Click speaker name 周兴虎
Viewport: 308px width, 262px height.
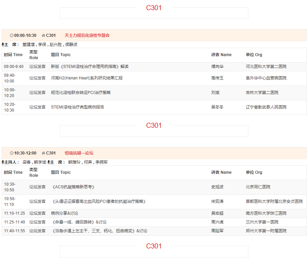click(217, 222)
